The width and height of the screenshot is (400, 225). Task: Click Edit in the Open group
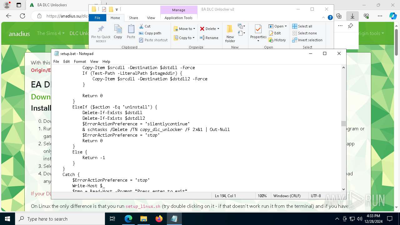[x=275, y=33]
